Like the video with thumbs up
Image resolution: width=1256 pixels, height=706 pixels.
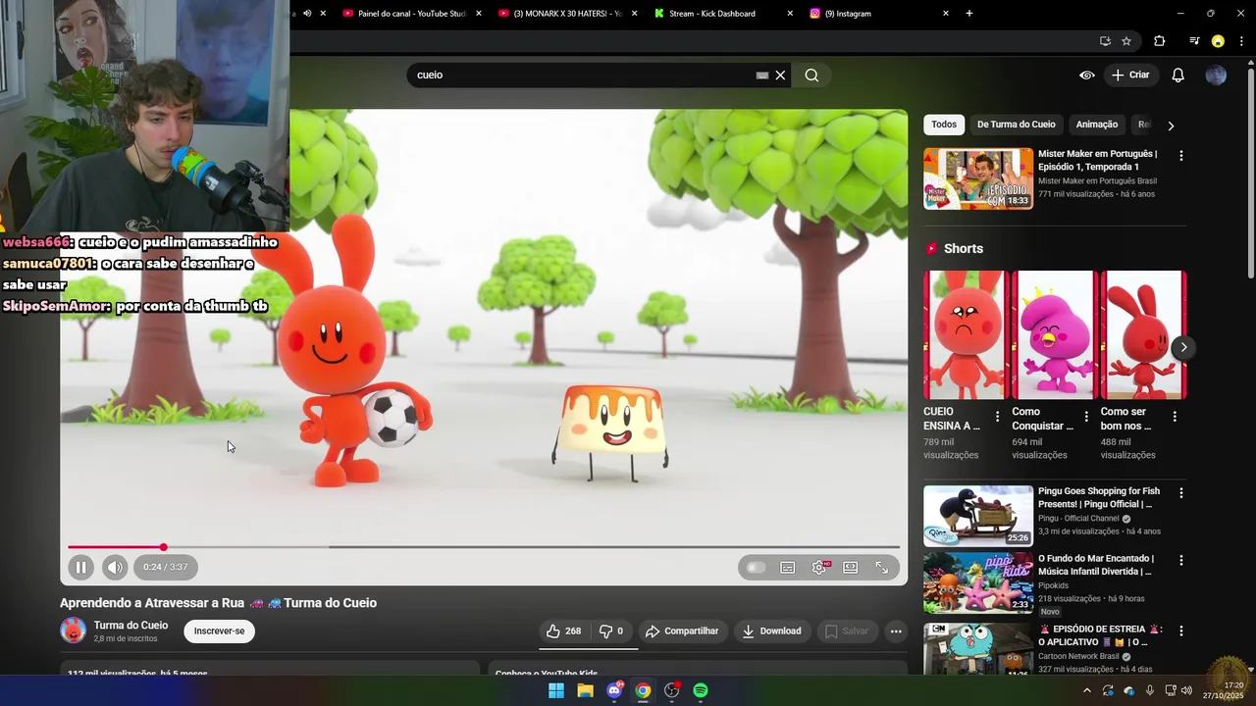(x=564, y=631)
